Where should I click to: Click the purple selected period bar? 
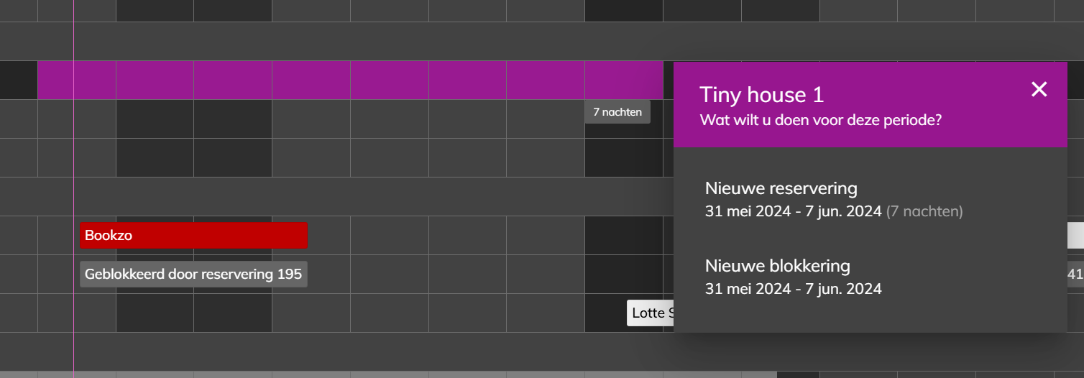350,80
